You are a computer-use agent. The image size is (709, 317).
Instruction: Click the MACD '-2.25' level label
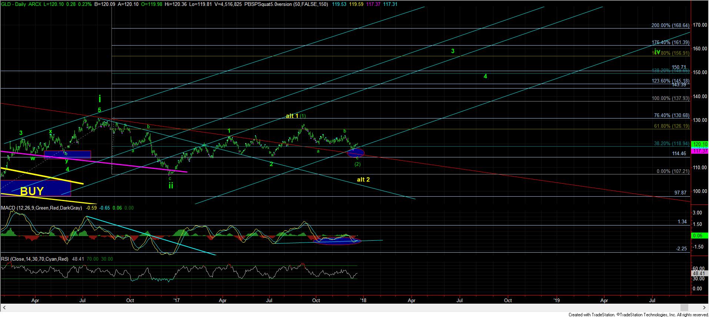point(682,249)
